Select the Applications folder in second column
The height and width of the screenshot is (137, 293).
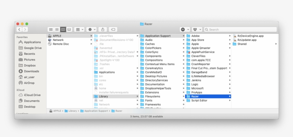click(x=116, y=72)
